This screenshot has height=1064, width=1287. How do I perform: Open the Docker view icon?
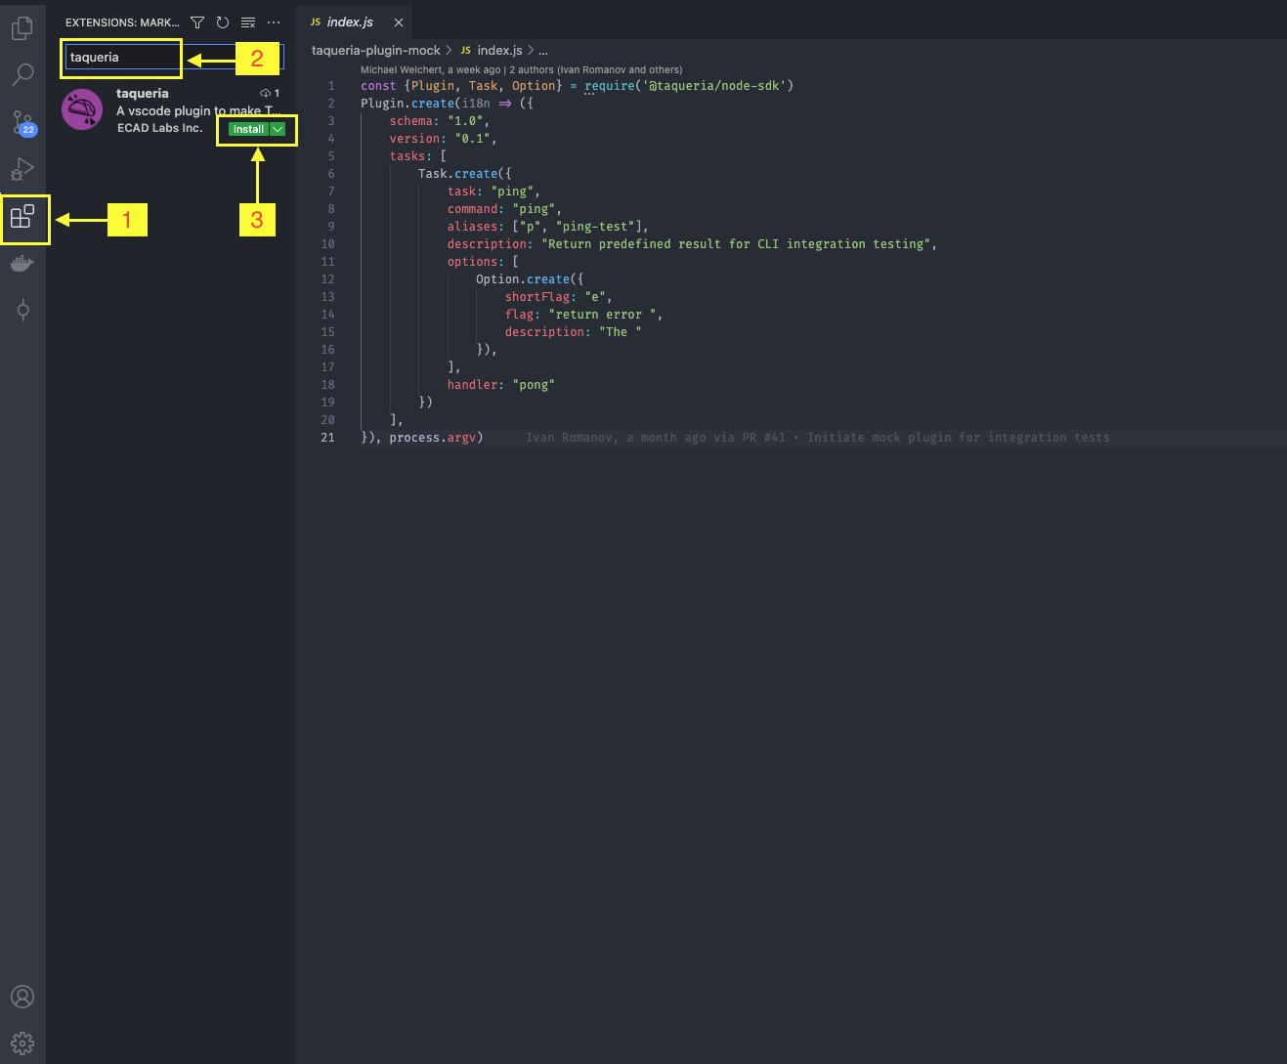coord(22,264)
